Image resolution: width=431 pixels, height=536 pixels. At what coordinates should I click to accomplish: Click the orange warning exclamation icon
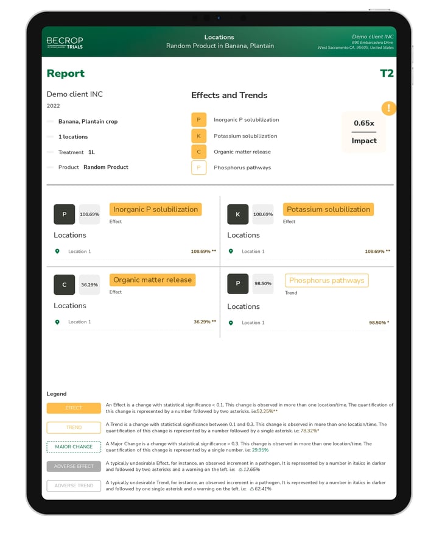[388, 108]
